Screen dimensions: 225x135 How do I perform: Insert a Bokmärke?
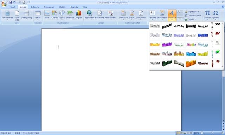coord(99,15)
